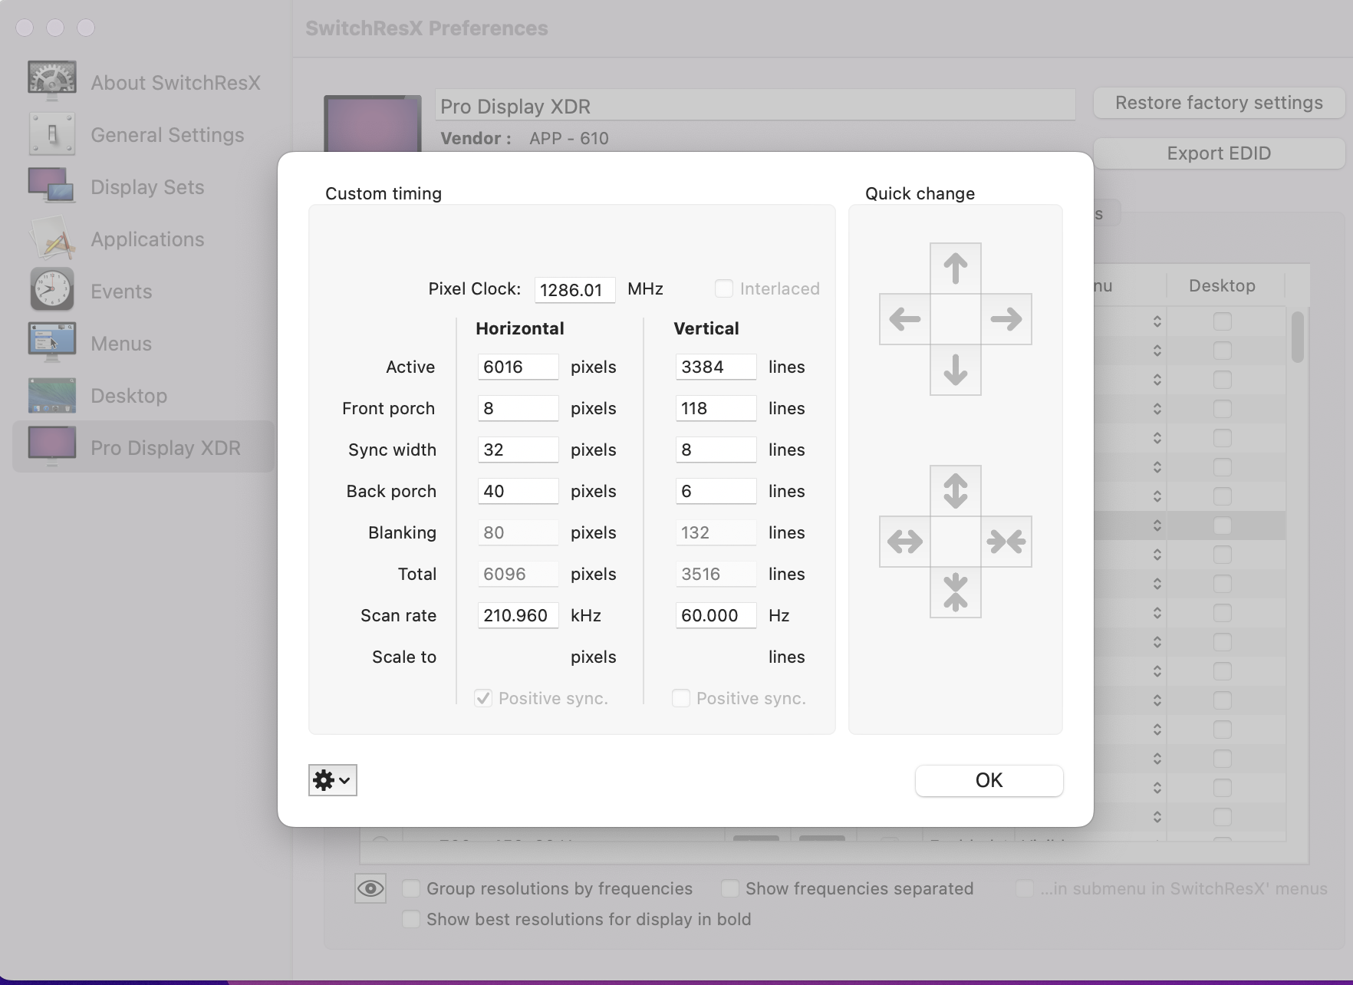Click the move-down arrow in Quick change
This screenshot has height=985, width=1353.
pos(955,370)
